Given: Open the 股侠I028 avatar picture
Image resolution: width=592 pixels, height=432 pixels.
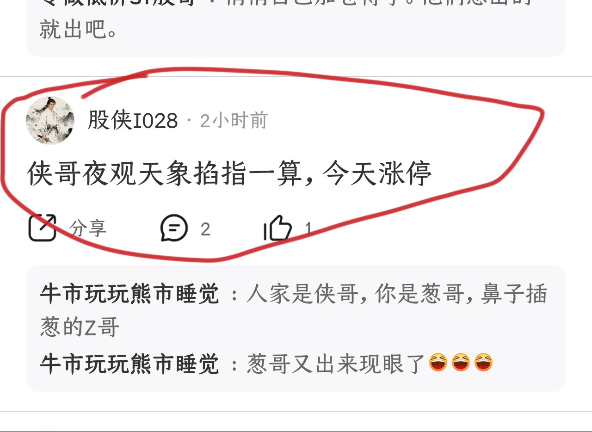Looking at the screenshot, I should coord(50,120).
